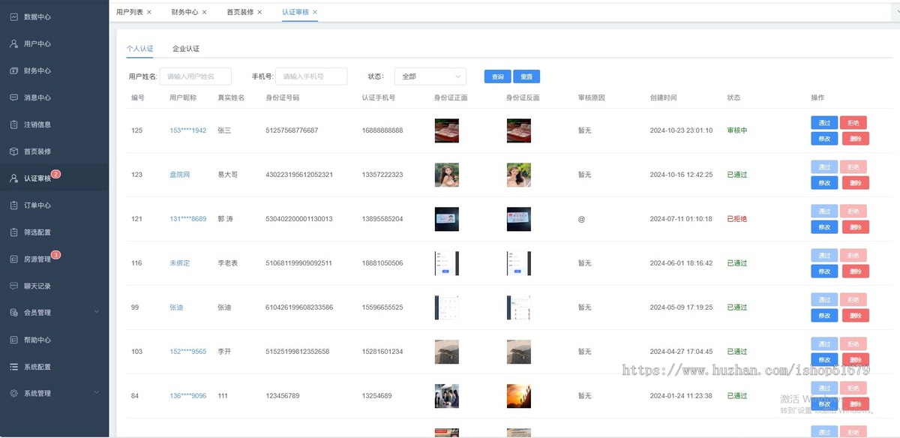This screenshot has width=900, height=438.
Task: Click the 审核中 status in row 125
Action: [737, 130]
